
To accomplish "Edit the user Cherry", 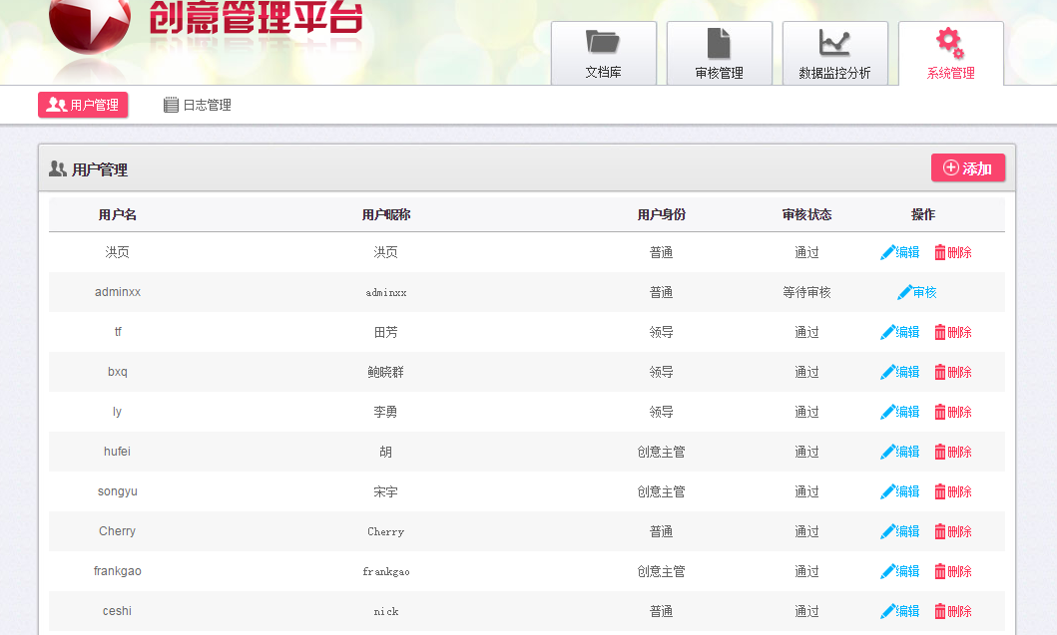I will coord(900,531).
